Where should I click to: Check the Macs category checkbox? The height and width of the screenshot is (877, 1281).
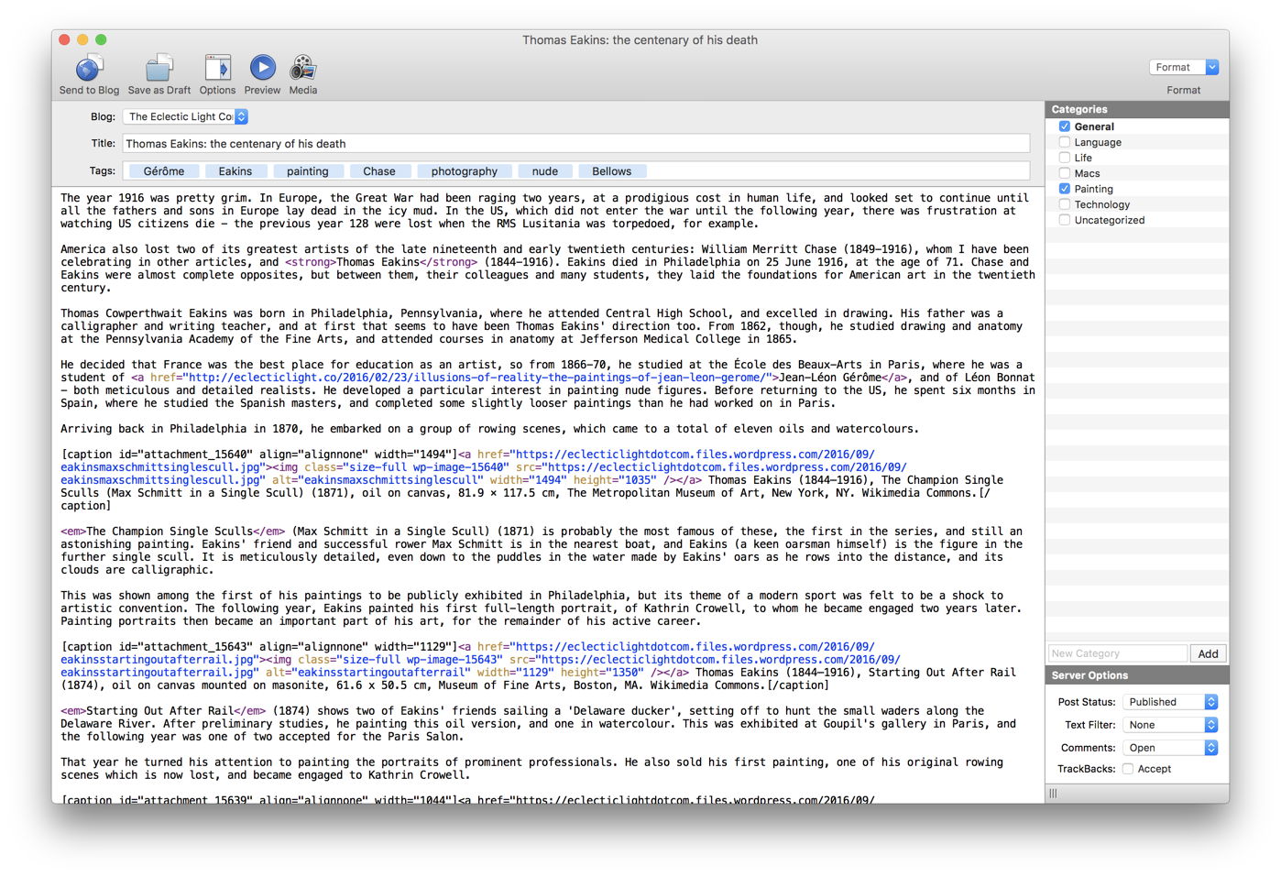click(x=1065, y=173)
